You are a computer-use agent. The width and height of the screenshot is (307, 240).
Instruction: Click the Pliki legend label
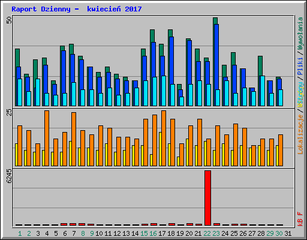(300, 67)
